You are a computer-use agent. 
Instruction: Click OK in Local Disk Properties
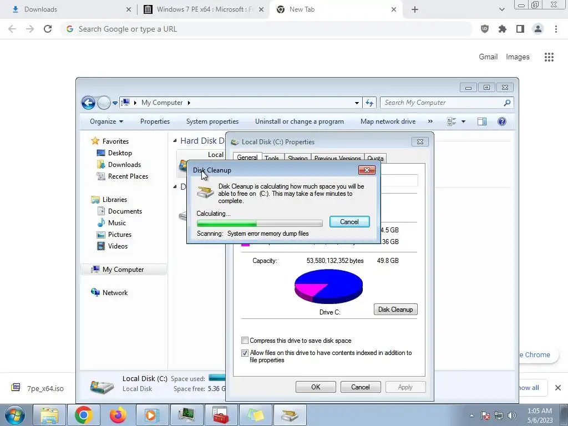(x=316, y=387)
